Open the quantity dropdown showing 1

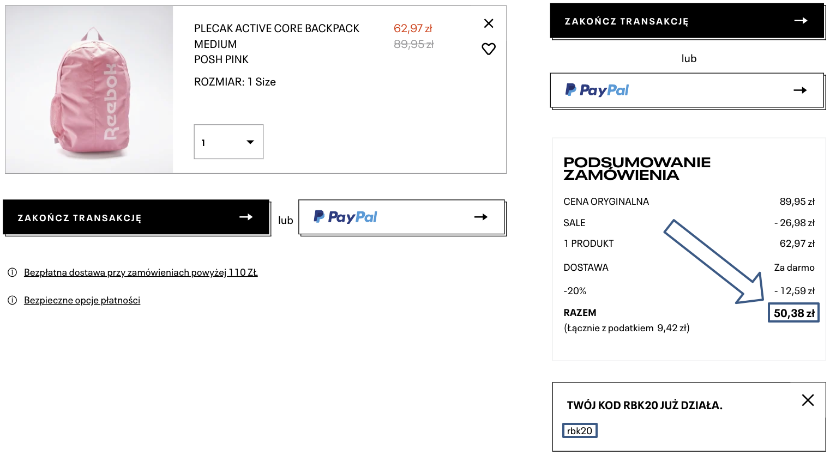[228, 142]
